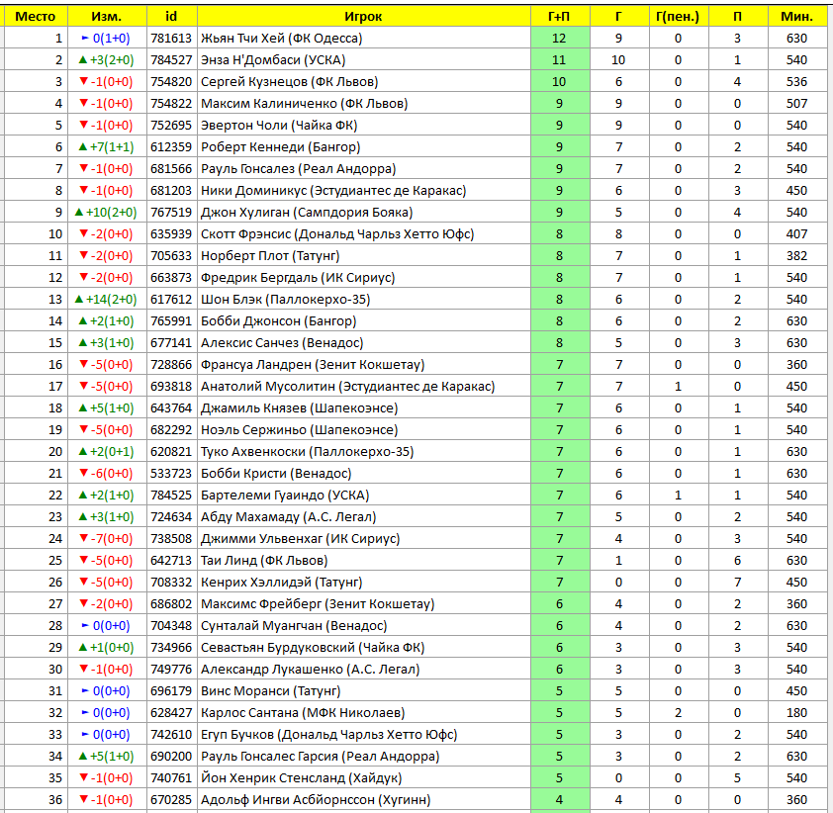
Task: Select player cell 'Максимс Фрейберг (Зенит Кокшетау)'
Action: pos(363,604)
